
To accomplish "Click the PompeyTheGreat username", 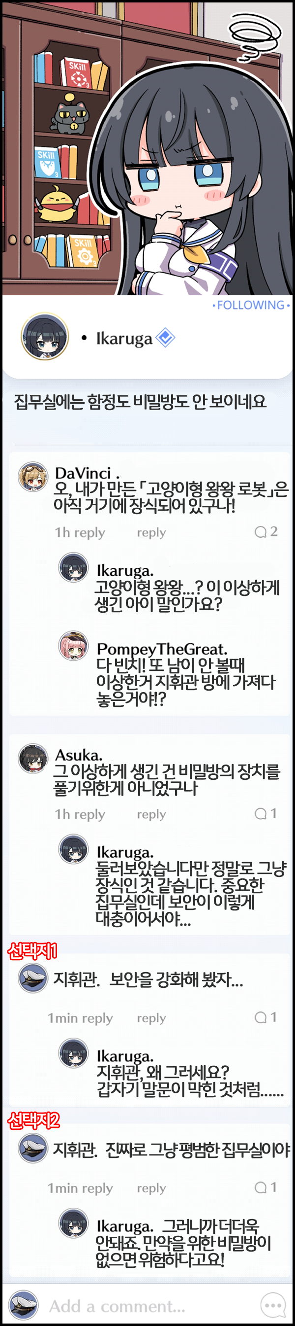I will pyautogui.click(x=162, y=648).
